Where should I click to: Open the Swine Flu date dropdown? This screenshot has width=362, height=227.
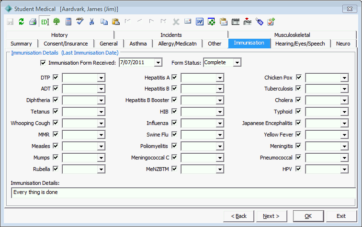[x=220, y=135]
